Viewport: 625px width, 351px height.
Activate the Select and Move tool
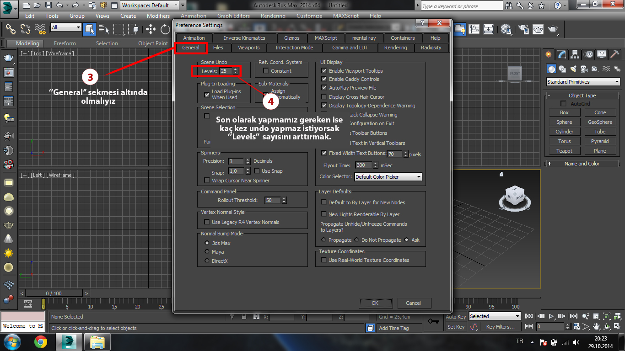151,29
